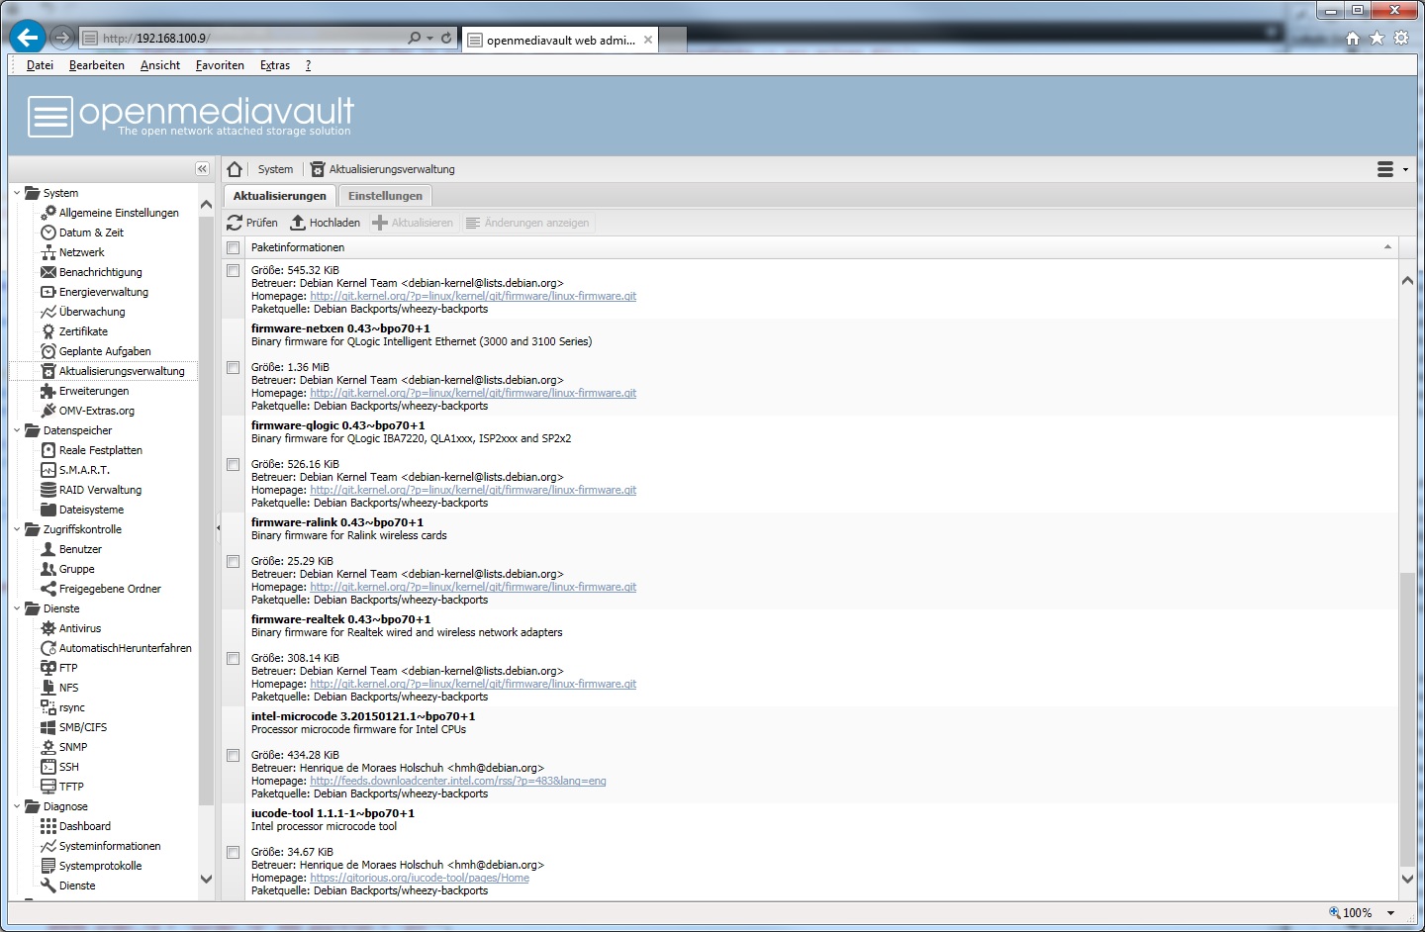This screenshot has height=932, width=1425.
Task: Open Dashboard grid icon
Action: pyautogui.click(x=47, y=826)
